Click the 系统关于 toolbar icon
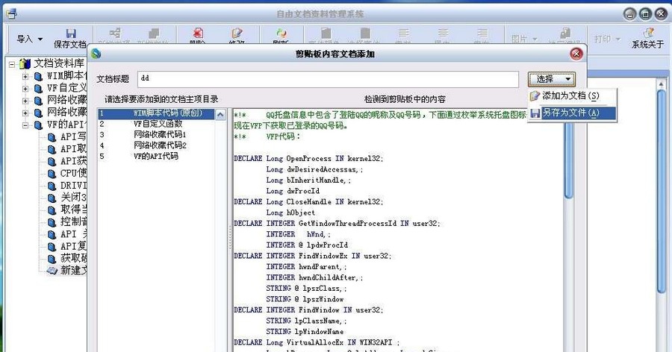Viewport: 672px width, 352px height. tap(648, 33)
